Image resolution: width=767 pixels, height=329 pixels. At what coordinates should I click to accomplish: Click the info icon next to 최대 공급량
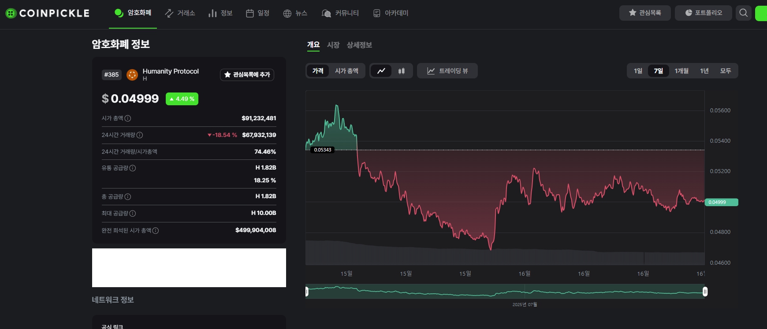133,213
